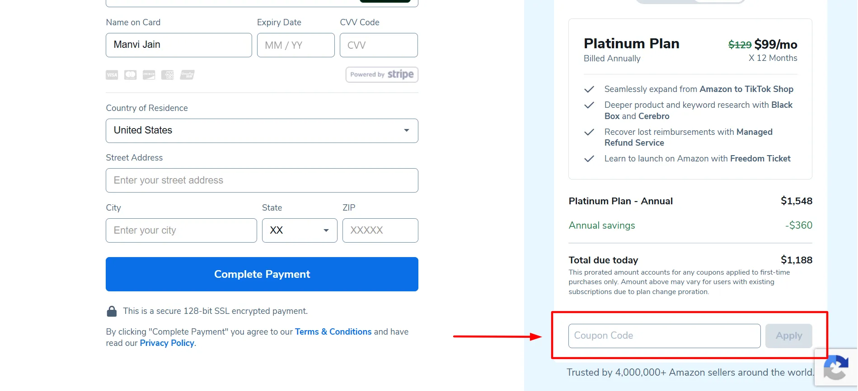Click the Platinum Plan heading
Screen dimensions: 858x391
pos(631,44)
